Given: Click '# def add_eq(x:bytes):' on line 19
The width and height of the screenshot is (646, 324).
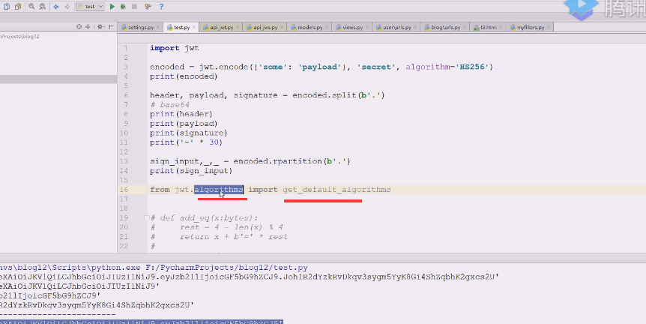Looking at the screenshot, I should point(204,217).
